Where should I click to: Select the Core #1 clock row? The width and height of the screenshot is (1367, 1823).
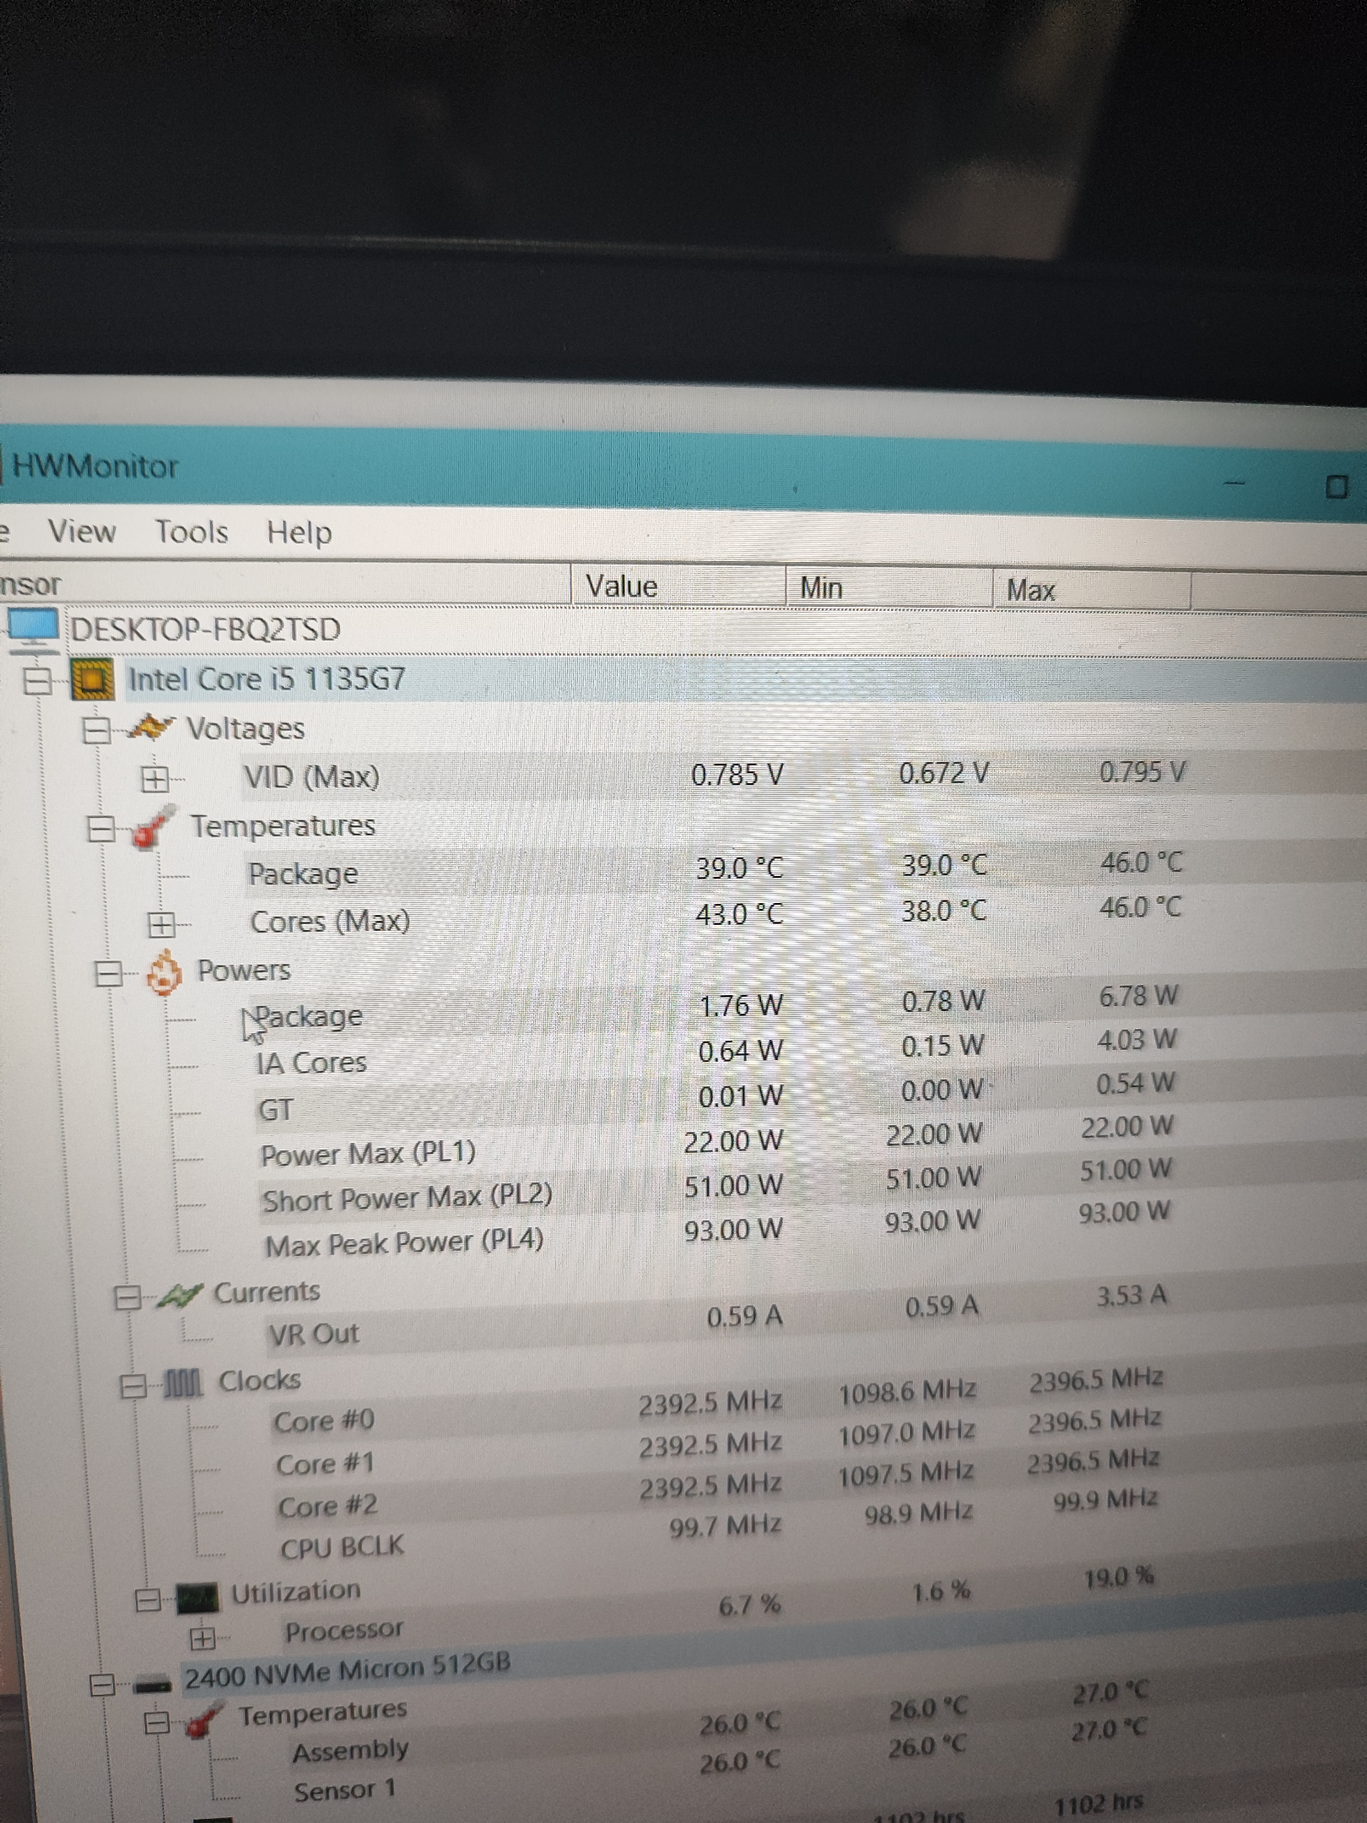pos(325,1464)
